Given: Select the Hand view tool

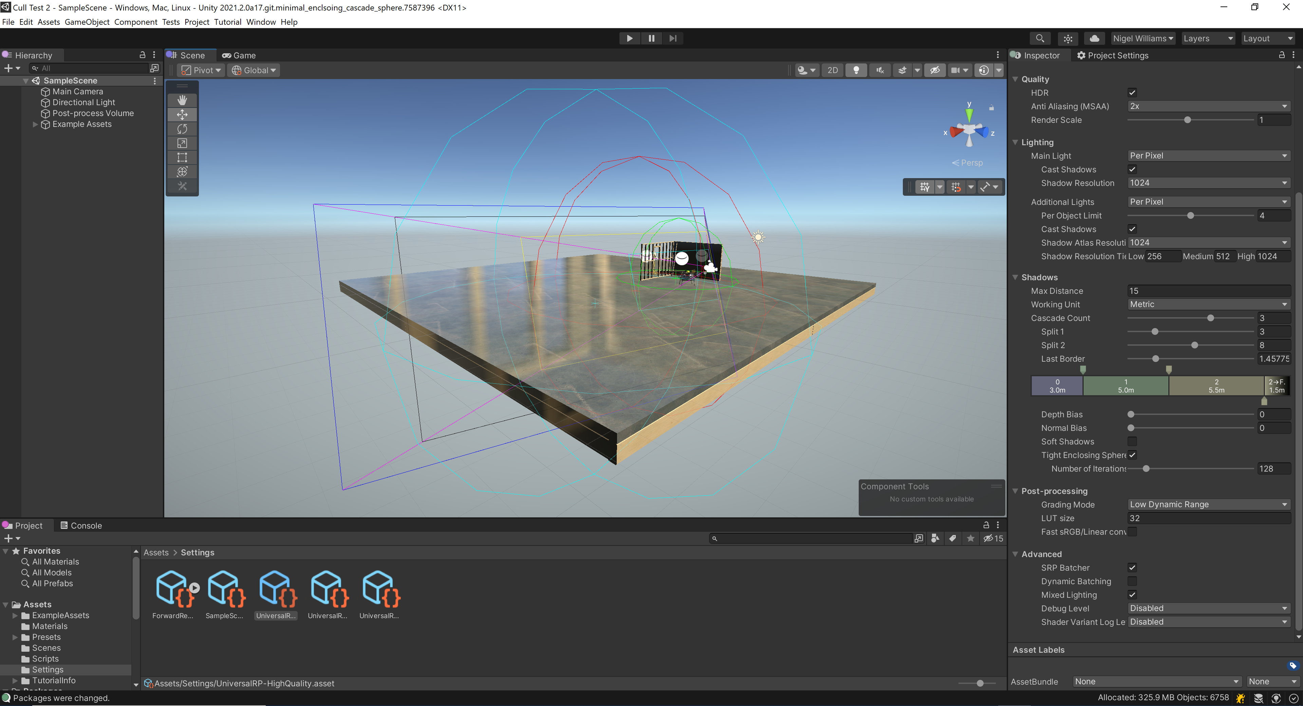Looking at the screenshot, I should pyautogui.click(x=182, y=100).
